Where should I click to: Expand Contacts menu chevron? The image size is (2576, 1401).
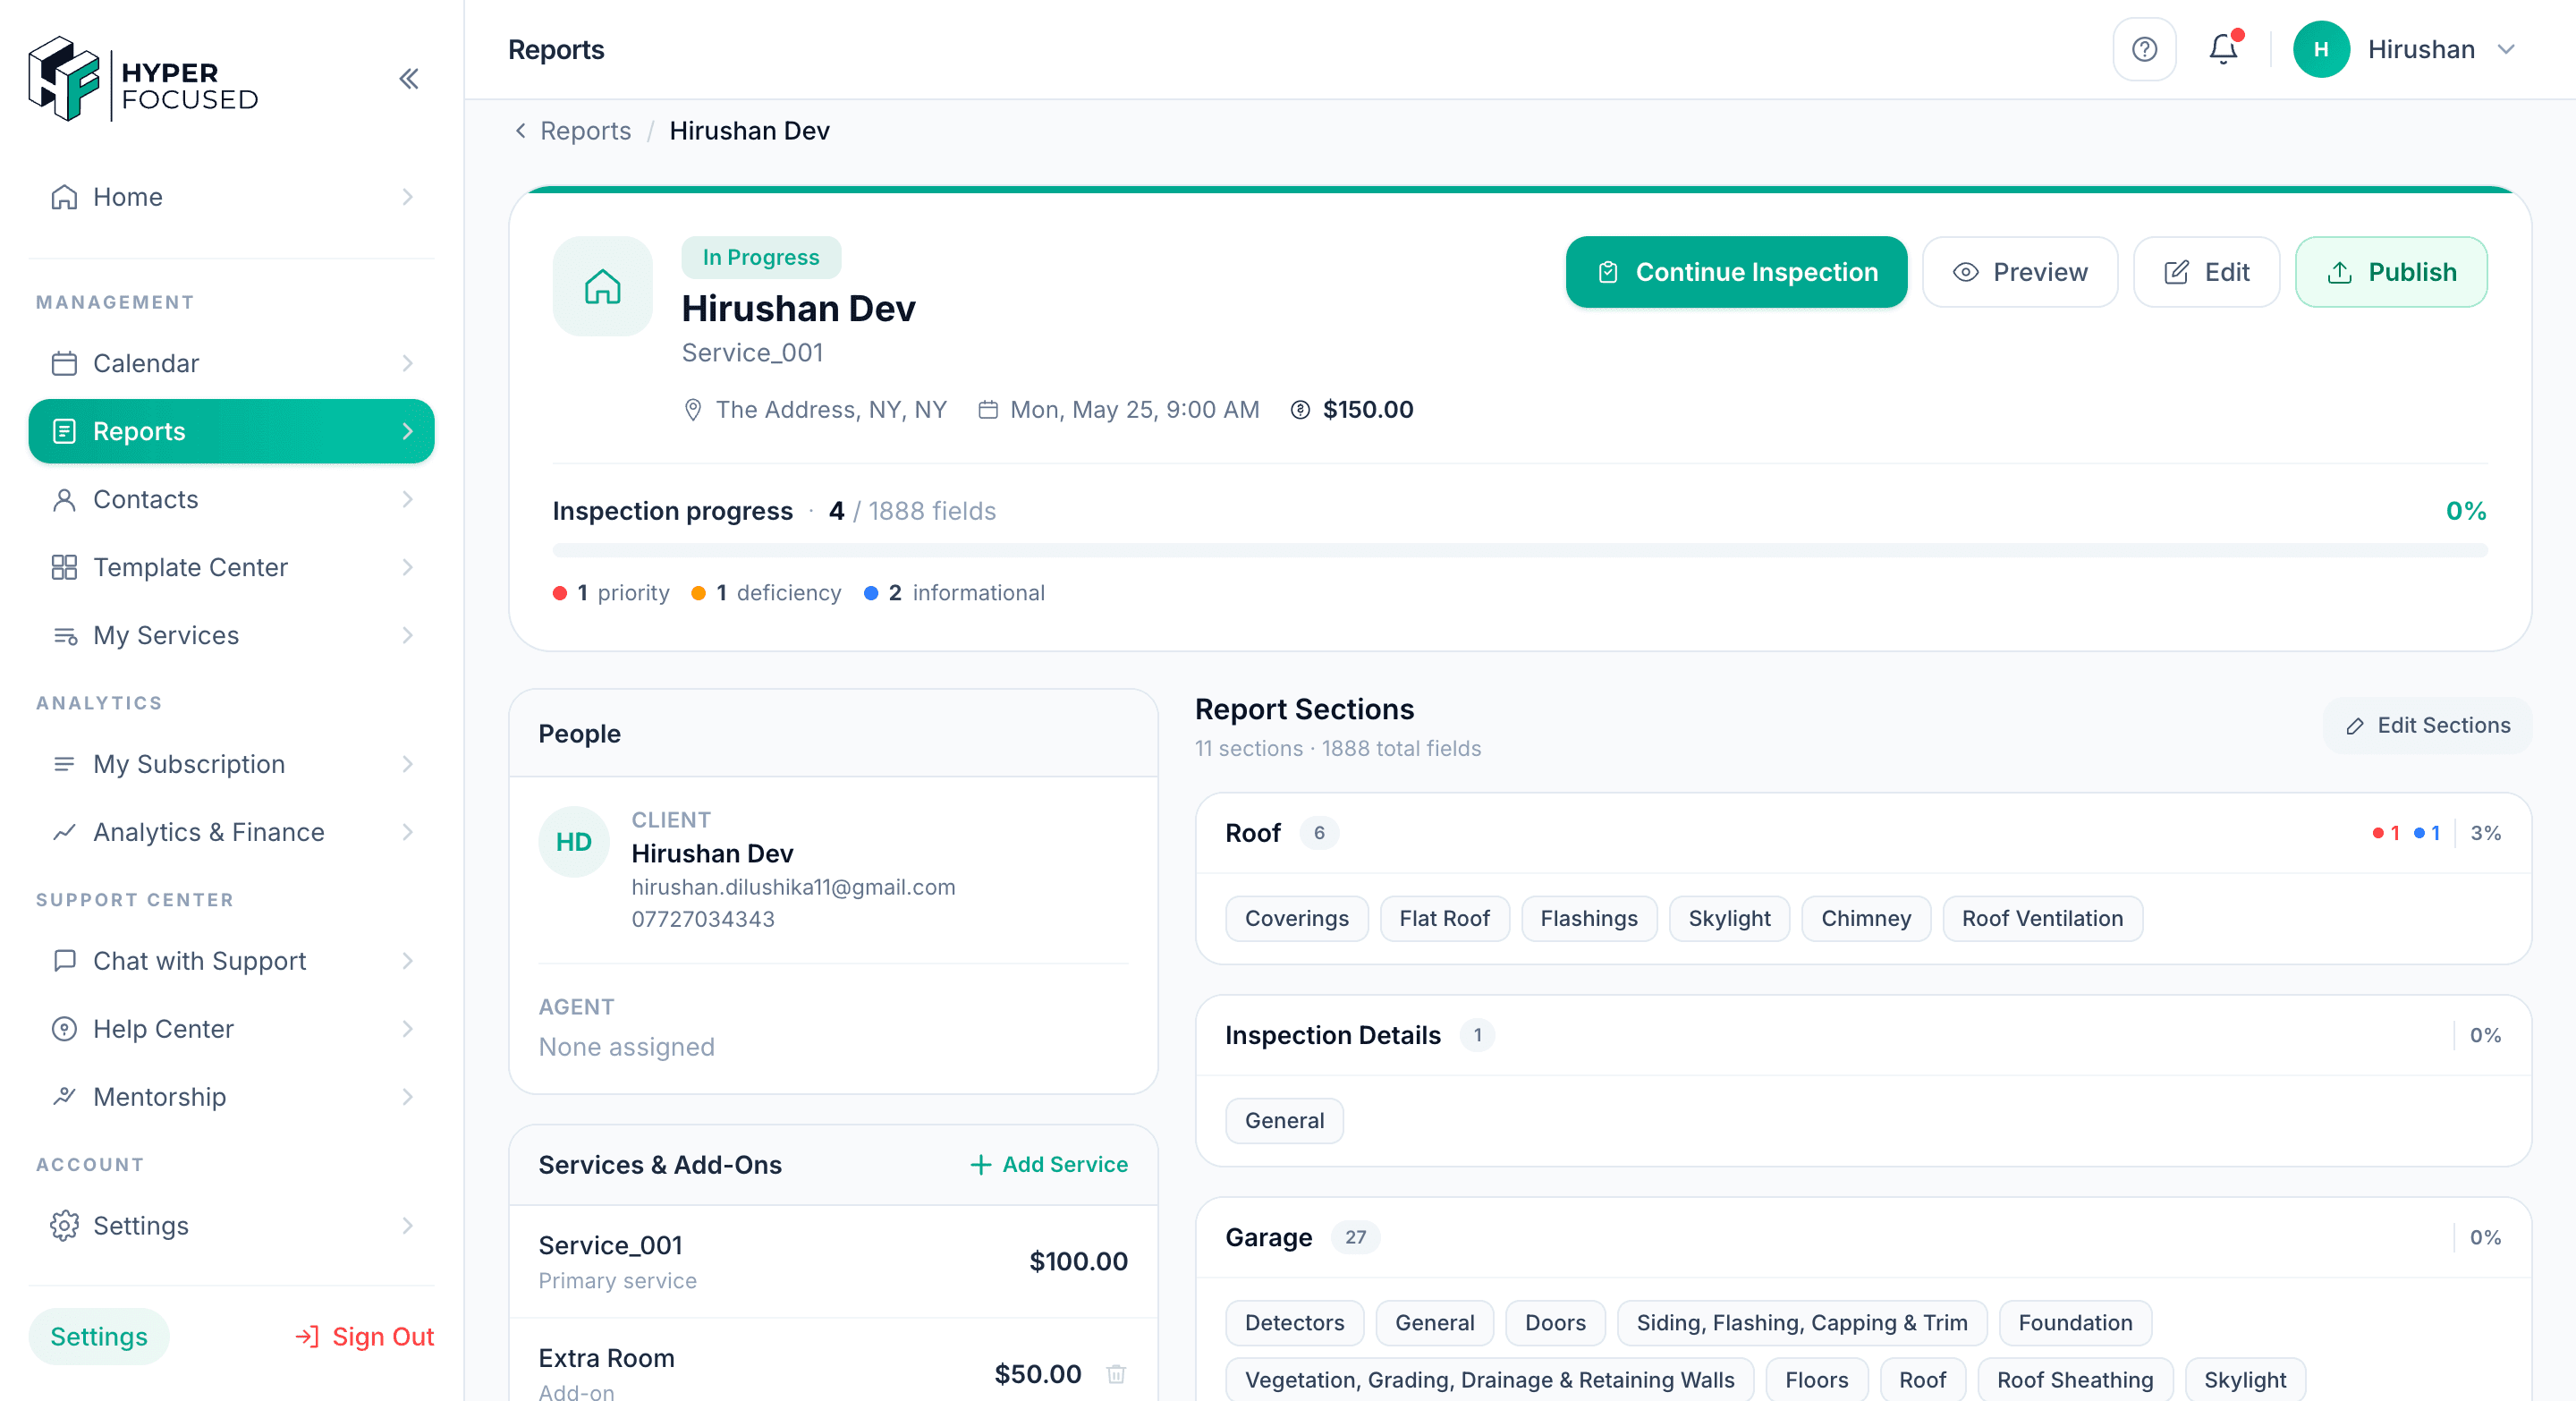pos(407,499)
